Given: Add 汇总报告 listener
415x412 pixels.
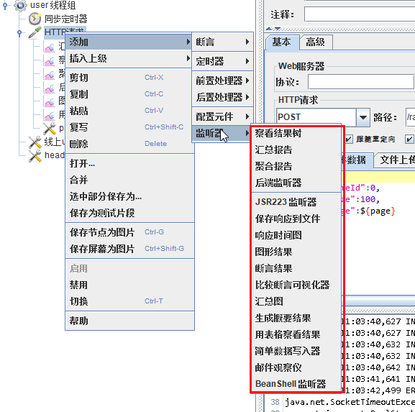Looking at the screenshot, I should click(x=296, y=150).
